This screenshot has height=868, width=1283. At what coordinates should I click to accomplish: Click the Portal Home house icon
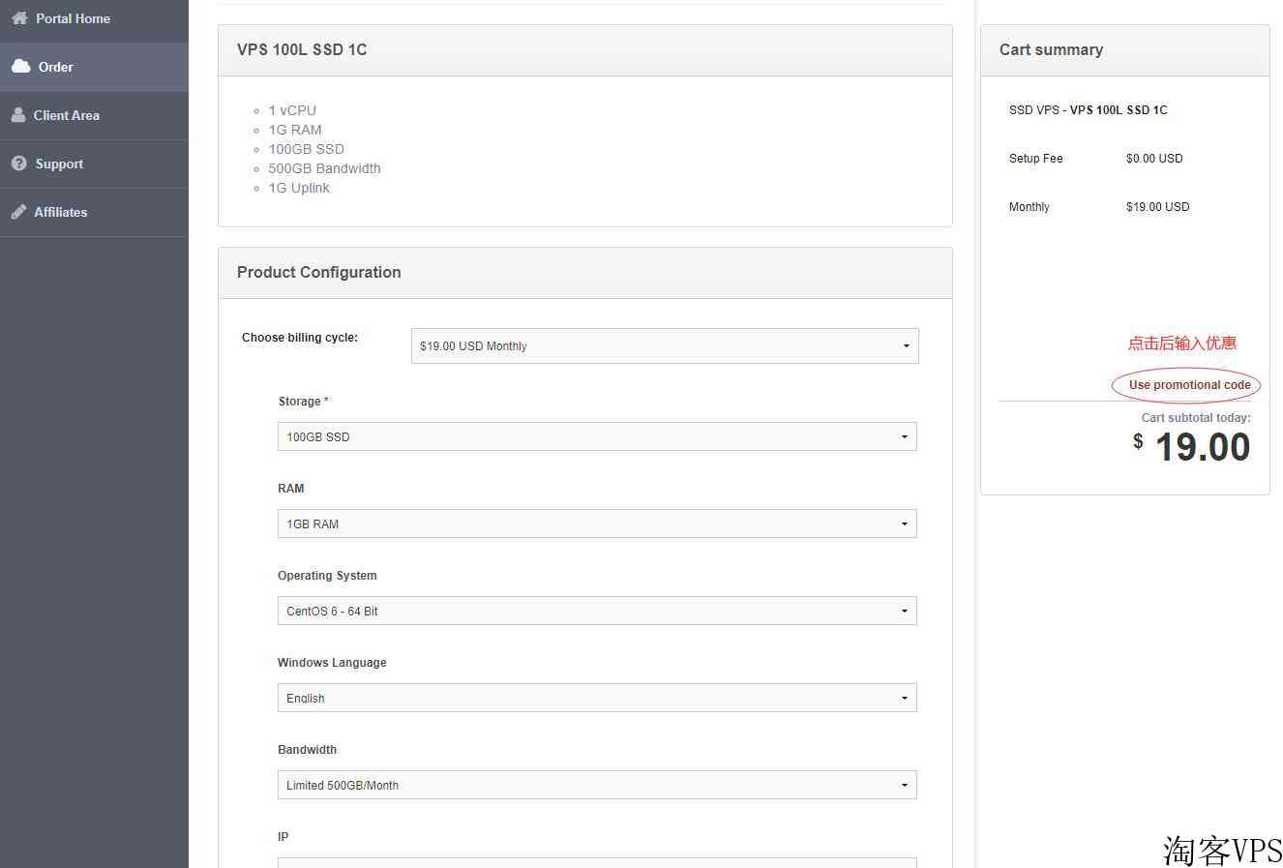[19, 18]
